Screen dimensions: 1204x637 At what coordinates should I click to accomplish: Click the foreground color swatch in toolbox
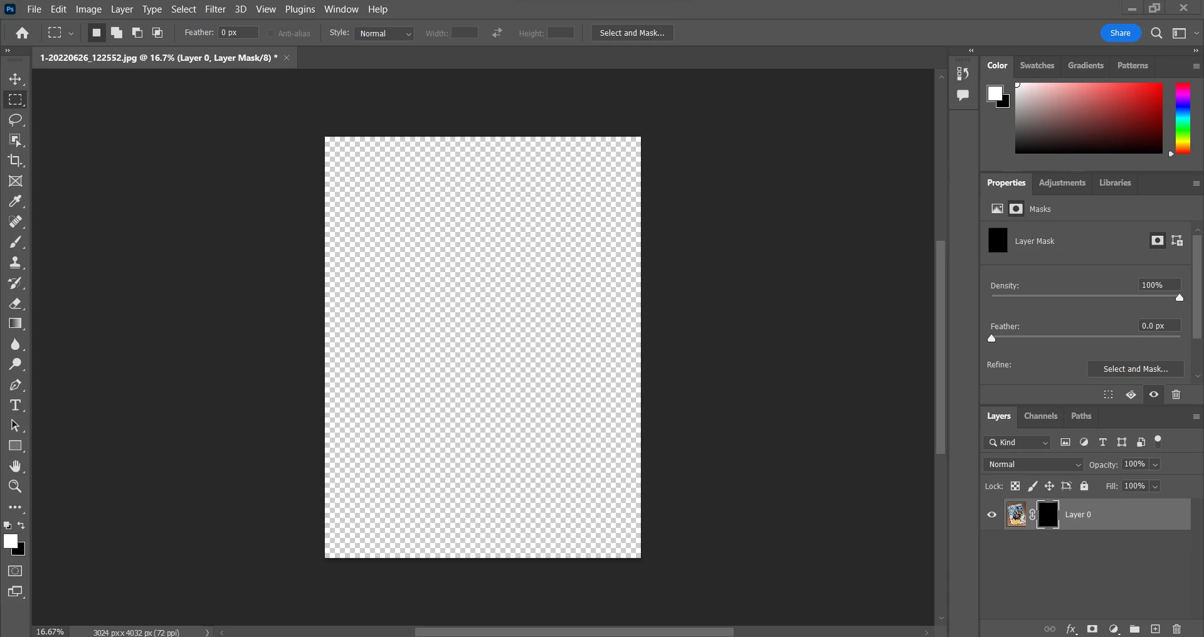click(x=11, y=542)
